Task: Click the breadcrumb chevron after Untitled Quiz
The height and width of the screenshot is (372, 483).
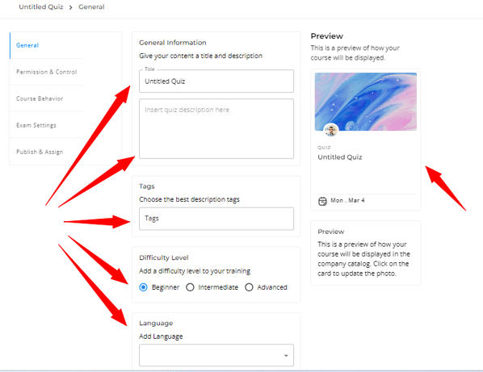Action: pyautogui.click(x=70, y=7)
